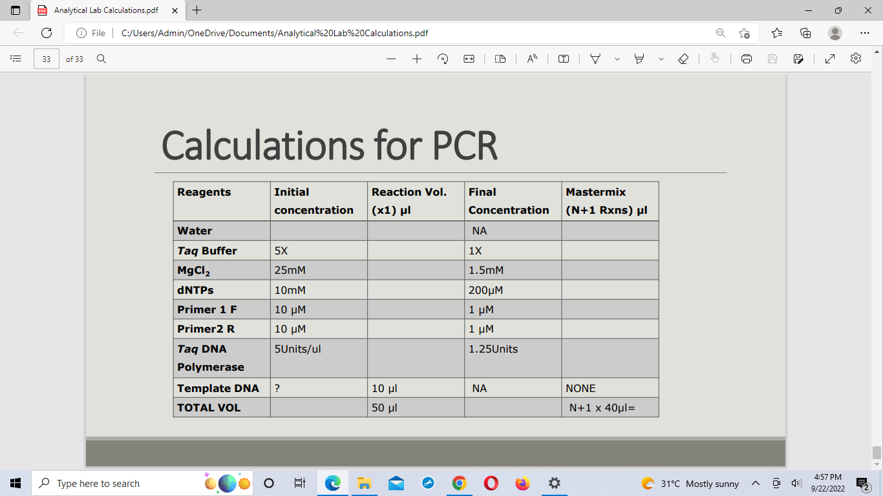Select the Highlight tool
Viewport: 883px width, 496px height.
tap(639, 59)
